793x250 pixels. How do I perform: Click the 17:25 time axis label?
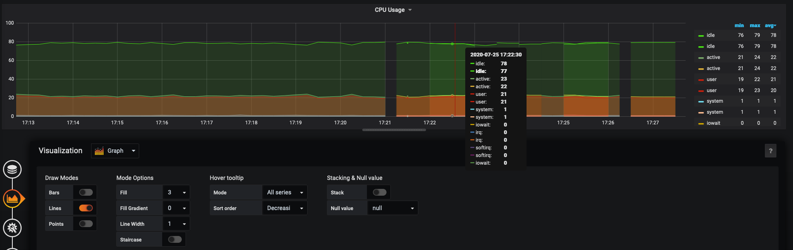click(563, 123)
